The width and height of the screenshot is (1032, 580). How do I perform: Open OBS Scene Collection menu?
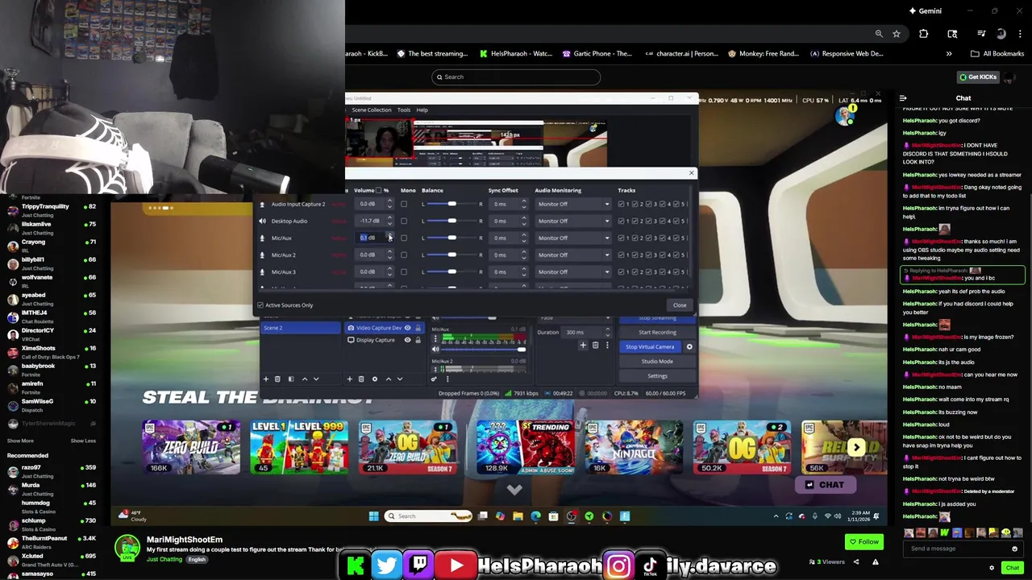click(371, 110)
